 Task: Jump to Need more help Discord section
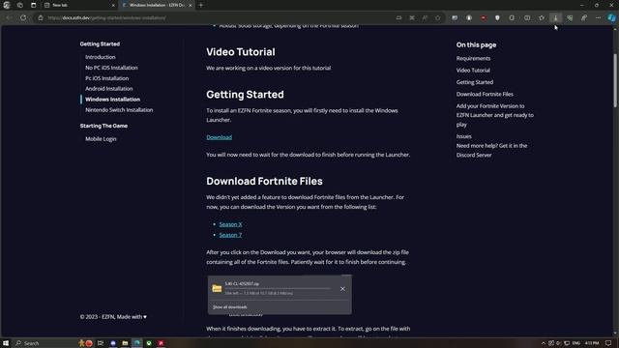pos(491,151)
